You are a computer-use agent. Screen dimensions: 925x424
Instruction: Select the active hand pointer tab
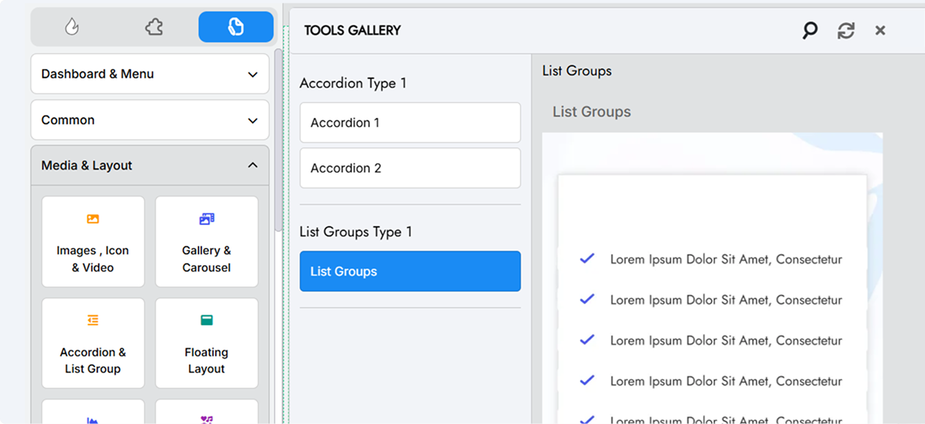coord(236,27)
